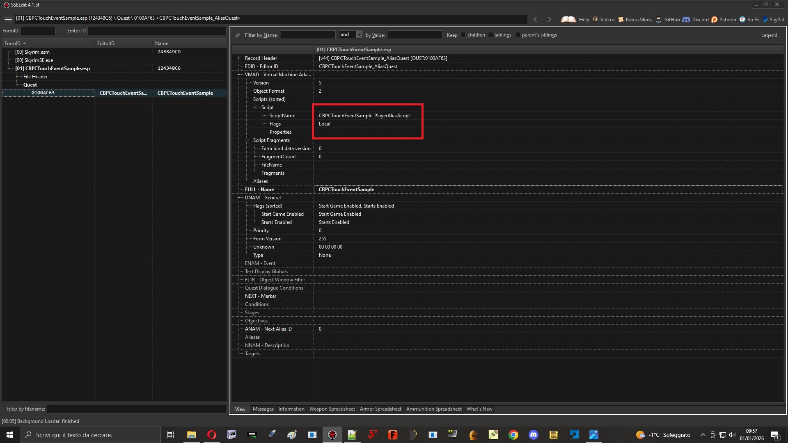Sort by the FormID column header
Screen dimensions: 788x443
pos(48,43)
